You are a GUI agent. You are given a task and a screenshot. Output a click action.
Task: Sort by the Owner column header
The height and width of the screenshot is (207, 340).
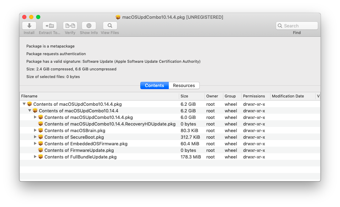tap(214, 96)
